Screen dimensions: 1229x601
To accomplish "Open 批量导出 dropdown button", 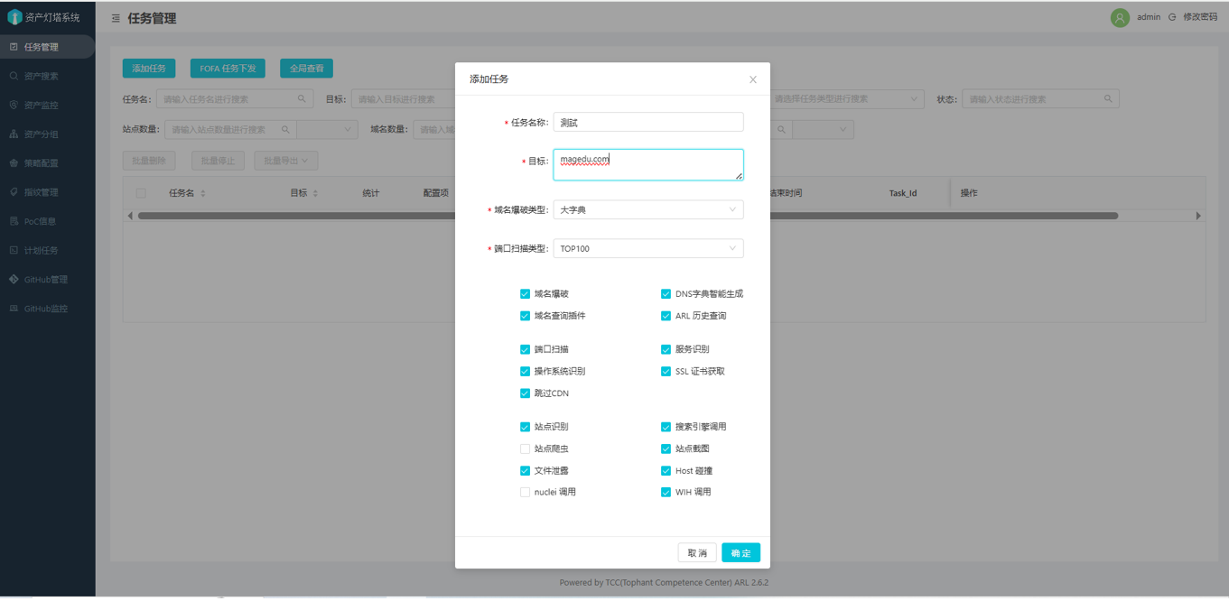I will (286, 161).
